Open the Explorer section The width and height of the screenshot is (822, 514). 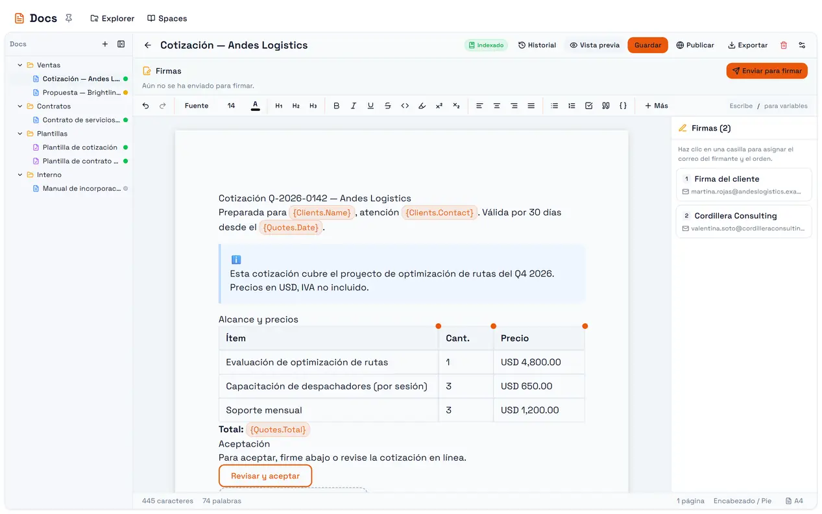112,18
